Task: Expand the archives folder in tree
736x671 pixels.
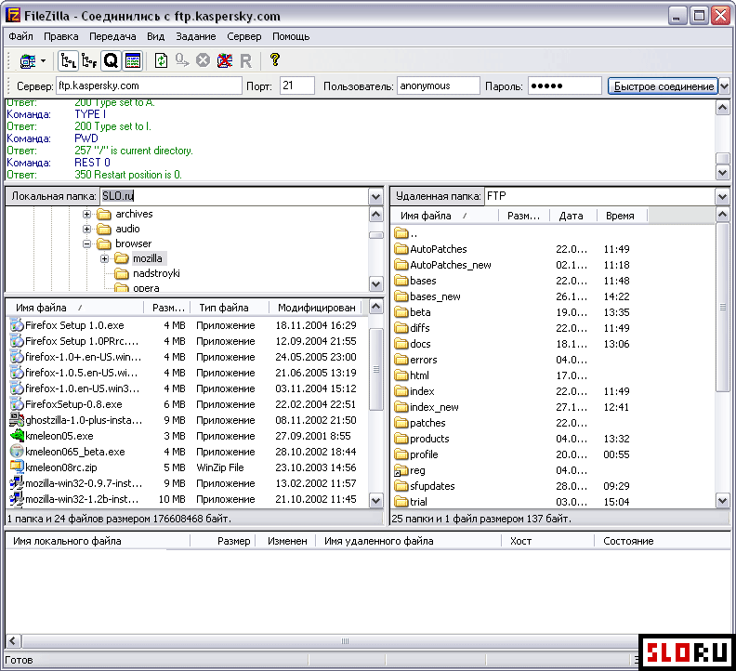Action: tap(86, 214)
